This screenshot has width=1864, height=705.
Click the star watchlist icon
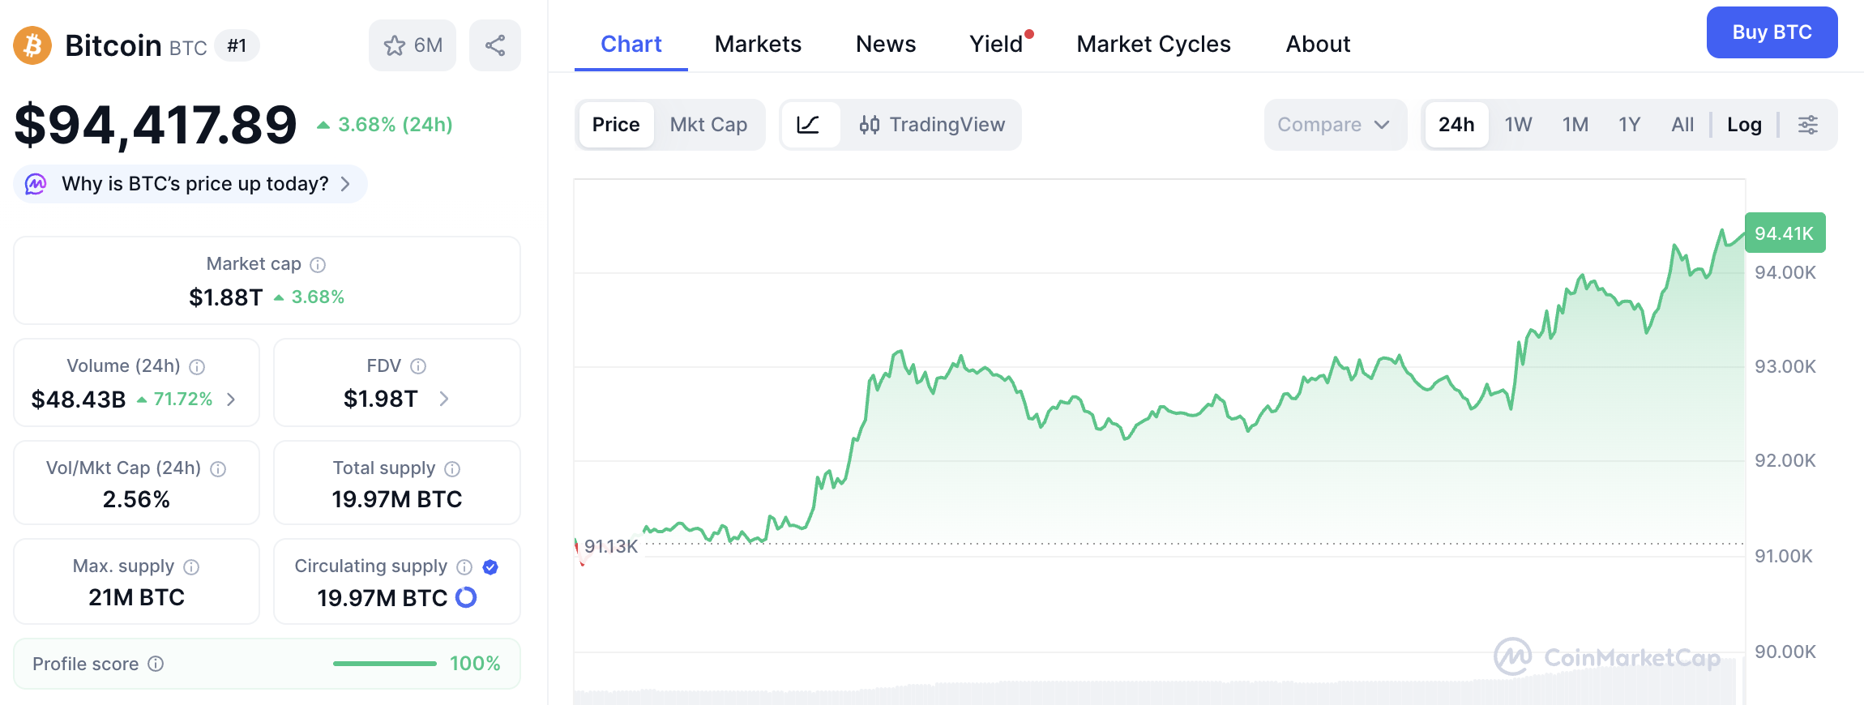pyautogui.click(x=395, y=45)
